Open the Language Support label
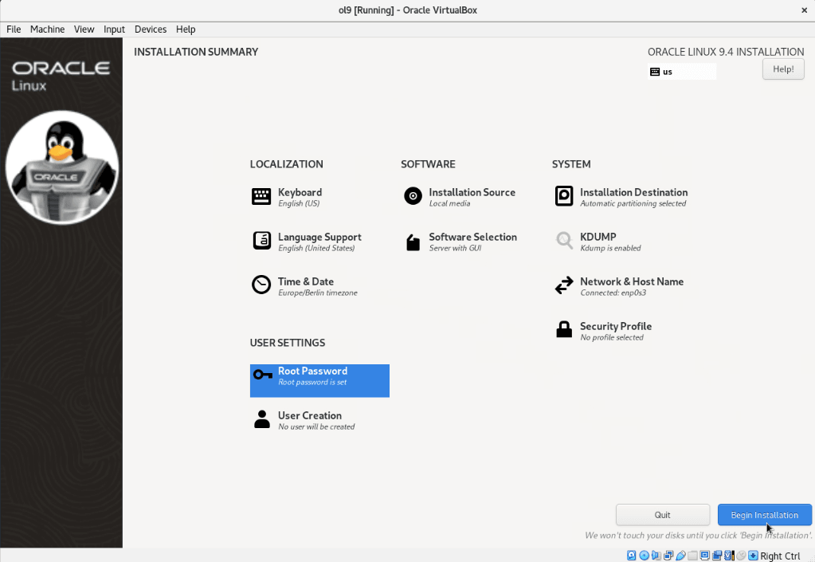The height and width of the screenshot is (562, 815). pyautogui.click(x=319, y=237)
